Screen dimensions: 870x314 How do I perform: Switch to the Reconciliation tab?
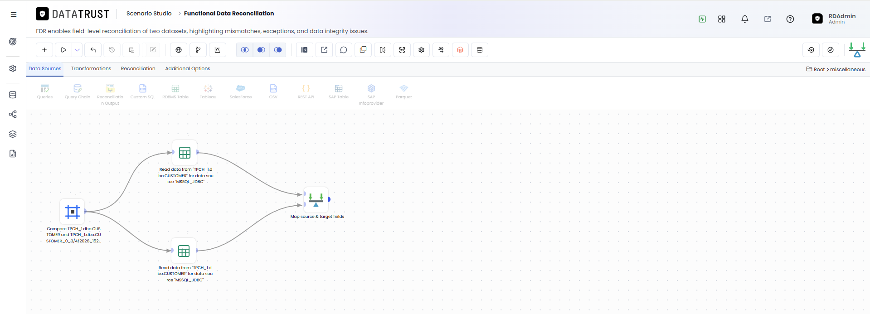138,69
